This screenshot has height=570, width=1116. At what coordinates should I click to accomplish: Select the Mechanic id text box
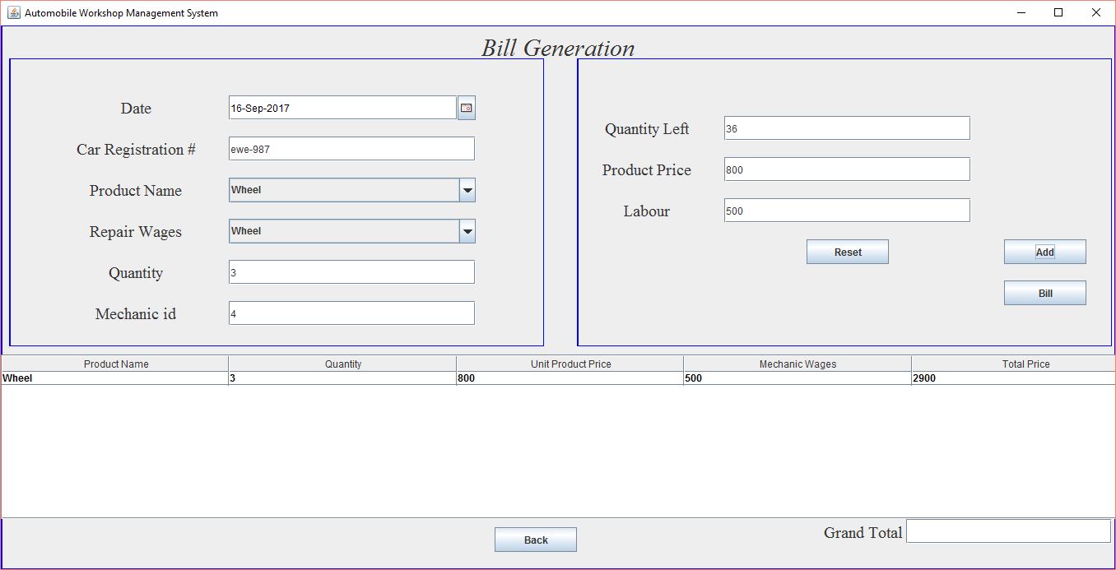pyautogui.click(x=351, y=313)
